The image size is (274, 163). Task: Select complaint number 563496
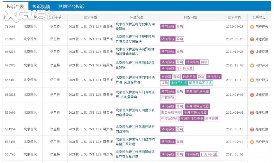point(10,142)
